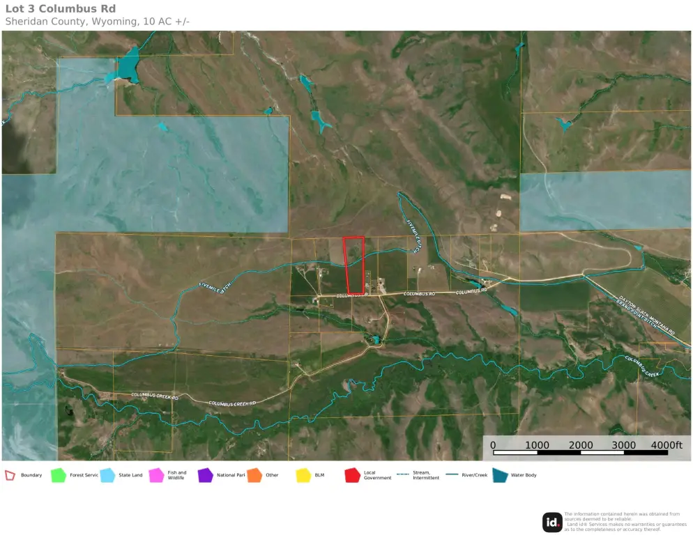Click the red outlined Lot 3 parcel
This screenshot has height=535, width=693.
(354, 265)
